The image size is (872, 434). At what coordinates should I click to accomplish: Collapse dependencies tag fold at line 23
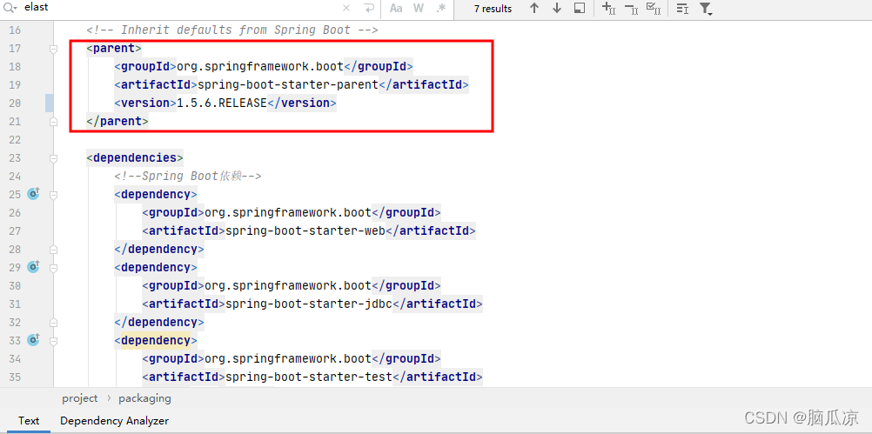tap(53, 158)
